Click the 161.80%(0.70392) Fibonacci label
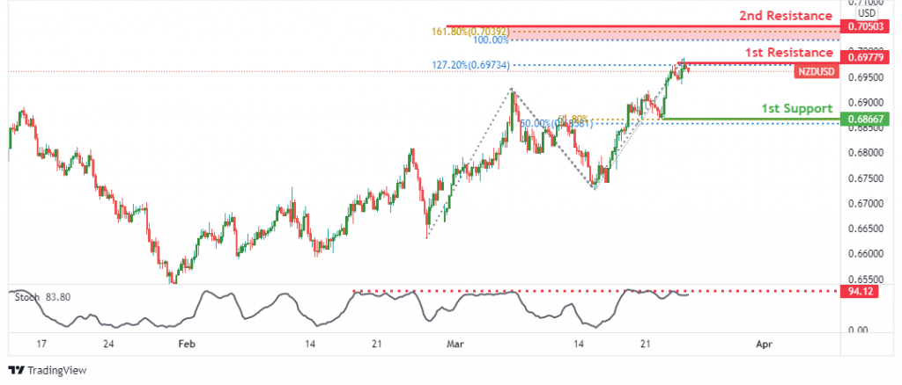902x385 pixels. click(469, 31)
